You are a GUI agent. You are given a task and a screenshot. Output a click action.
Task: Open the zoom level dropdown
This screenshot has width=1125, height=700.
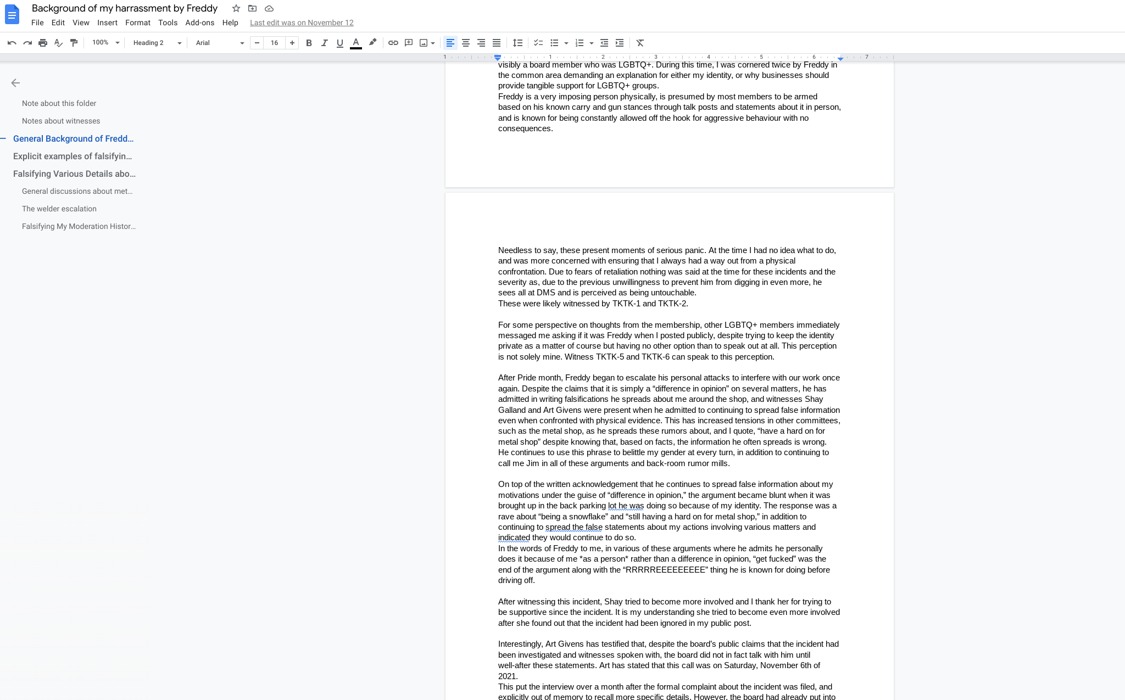(x=105, y=43)
